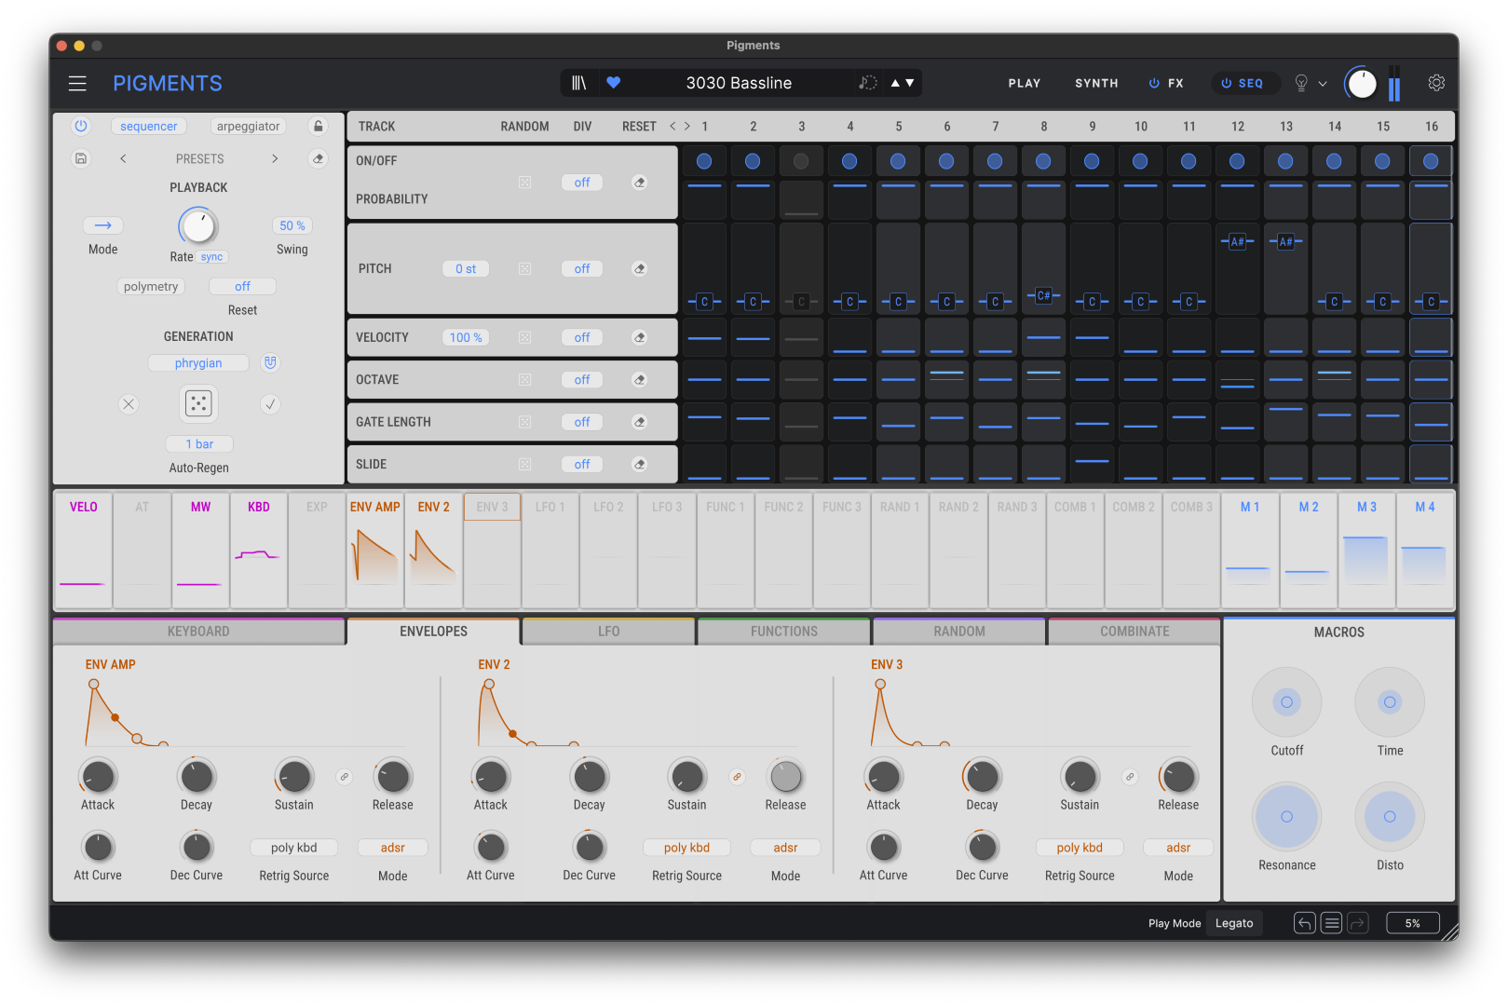This screenshot has height=1006, width=1508.
Task: Toggle polymetry mode on
Action: coord(151,286)
